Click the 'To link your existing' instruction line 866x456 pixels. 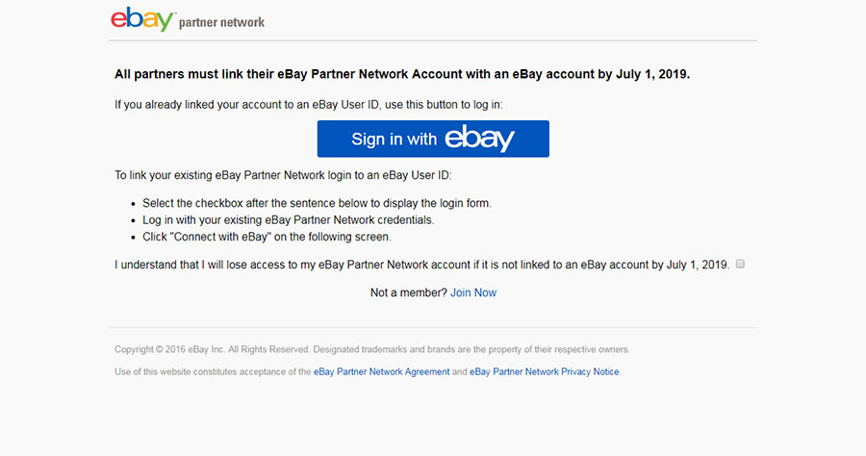pos(283,175)
